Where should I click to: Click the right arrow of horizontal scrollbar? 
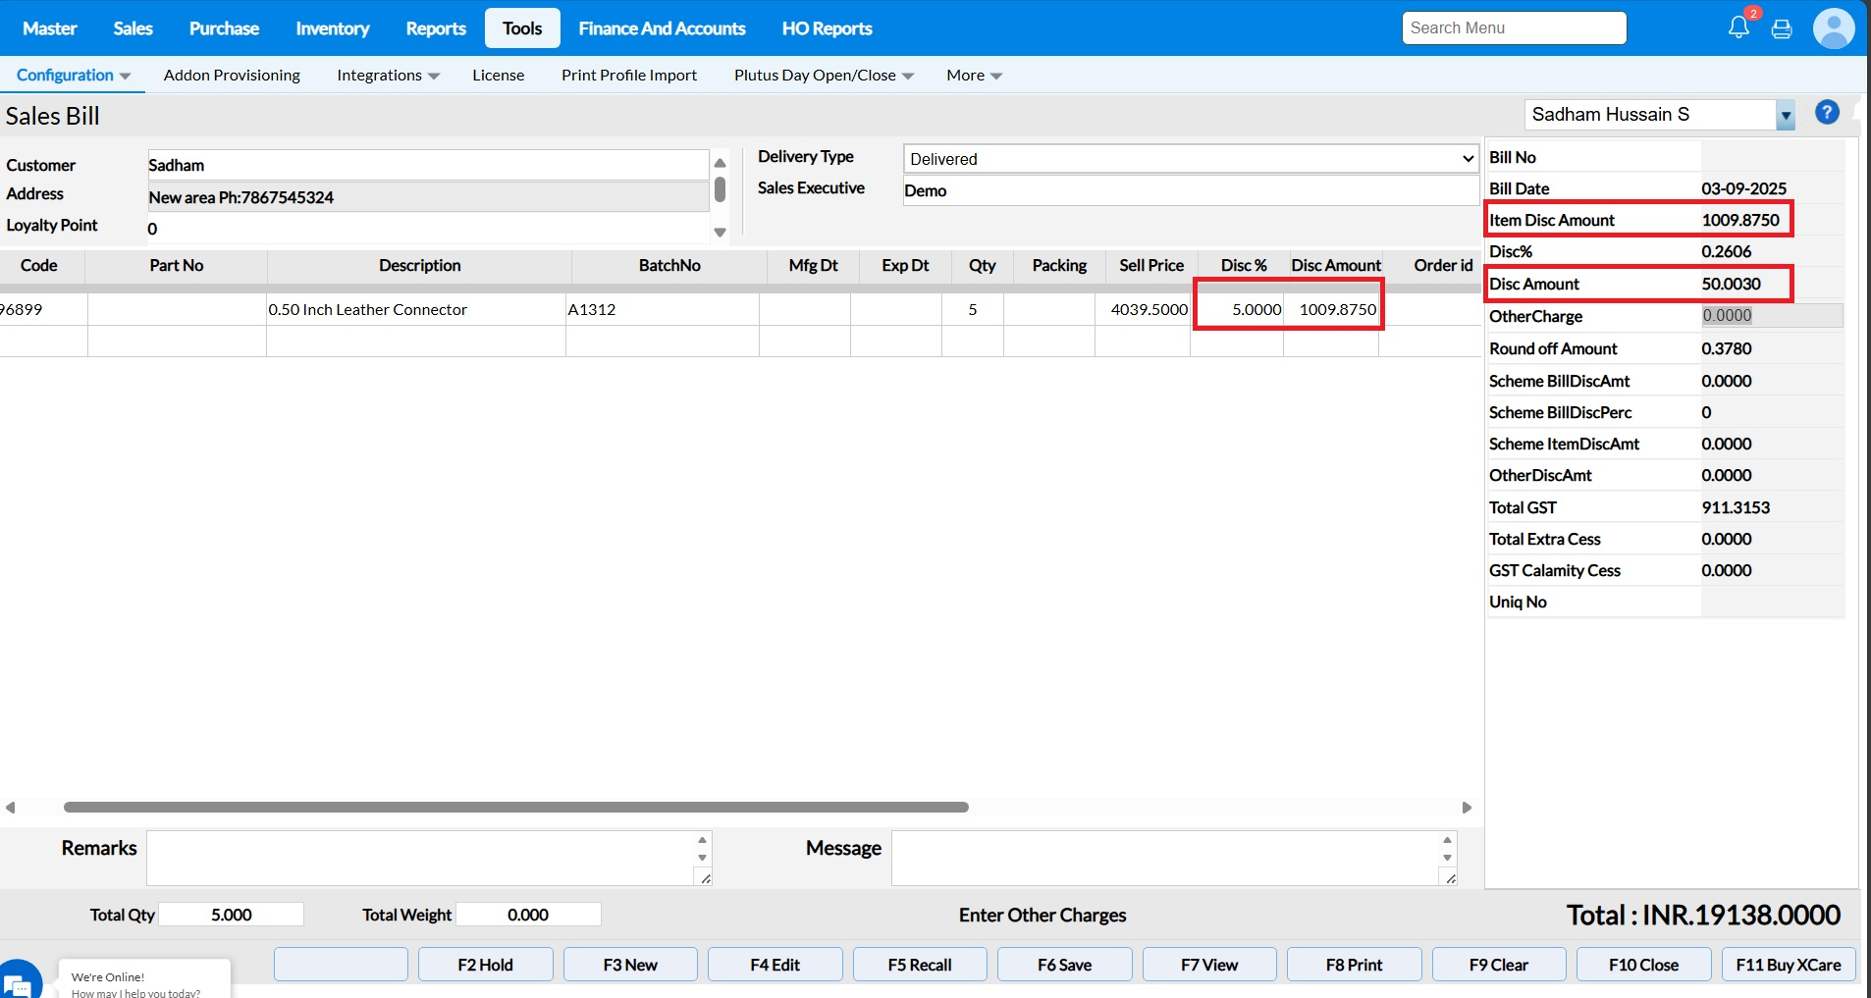coord(1467,808)
